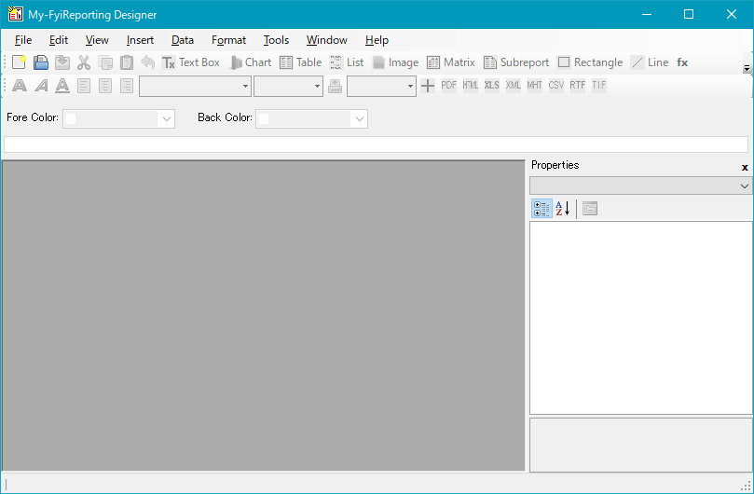Export report as PDF
This screenshot has width=754, height=494.
(448, 85)
